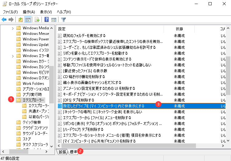Select 指定したドライブを [マイ コンピューター] 内で非表示にする
This screenshot has width=231, height=161.
(104, 106)
